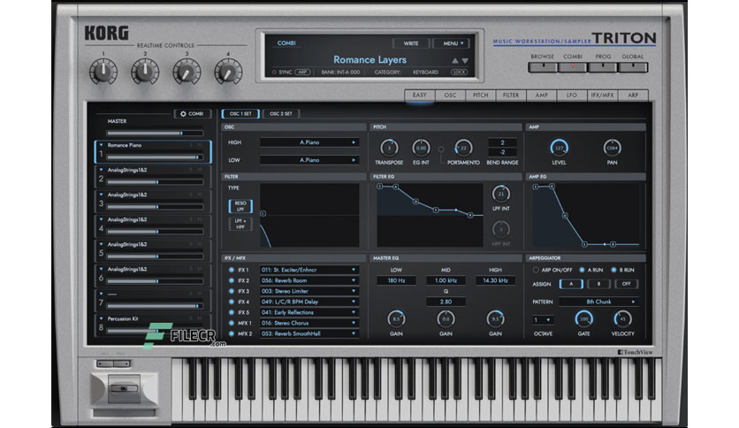Toggle the A RUN option
739x428 pixels.
(582, 270)
